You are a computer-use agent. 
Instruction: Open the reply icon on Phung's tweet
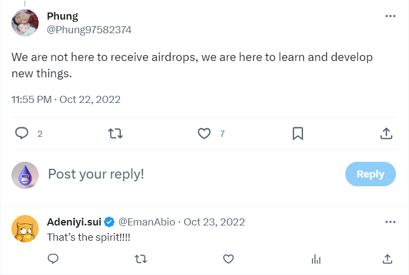click(22, 133)
